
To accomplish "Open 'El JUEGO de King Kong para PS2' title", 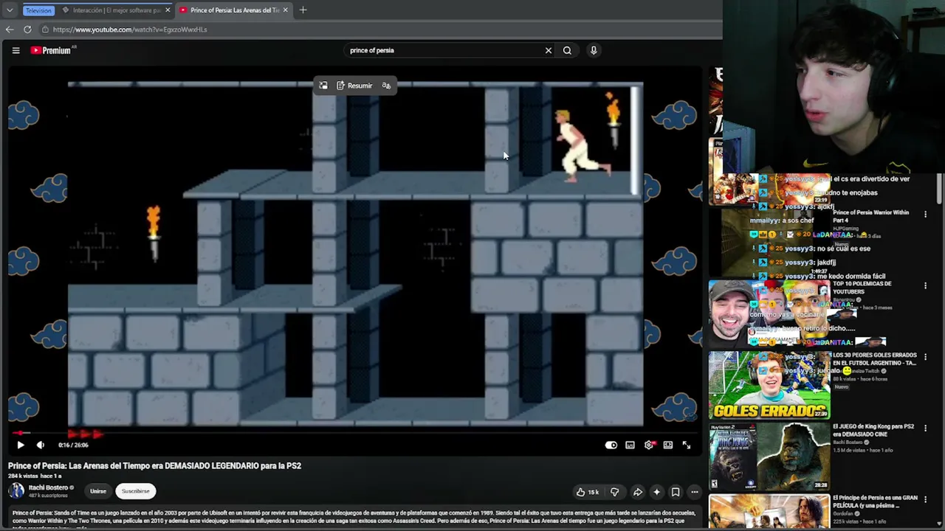I will [873, 431].
